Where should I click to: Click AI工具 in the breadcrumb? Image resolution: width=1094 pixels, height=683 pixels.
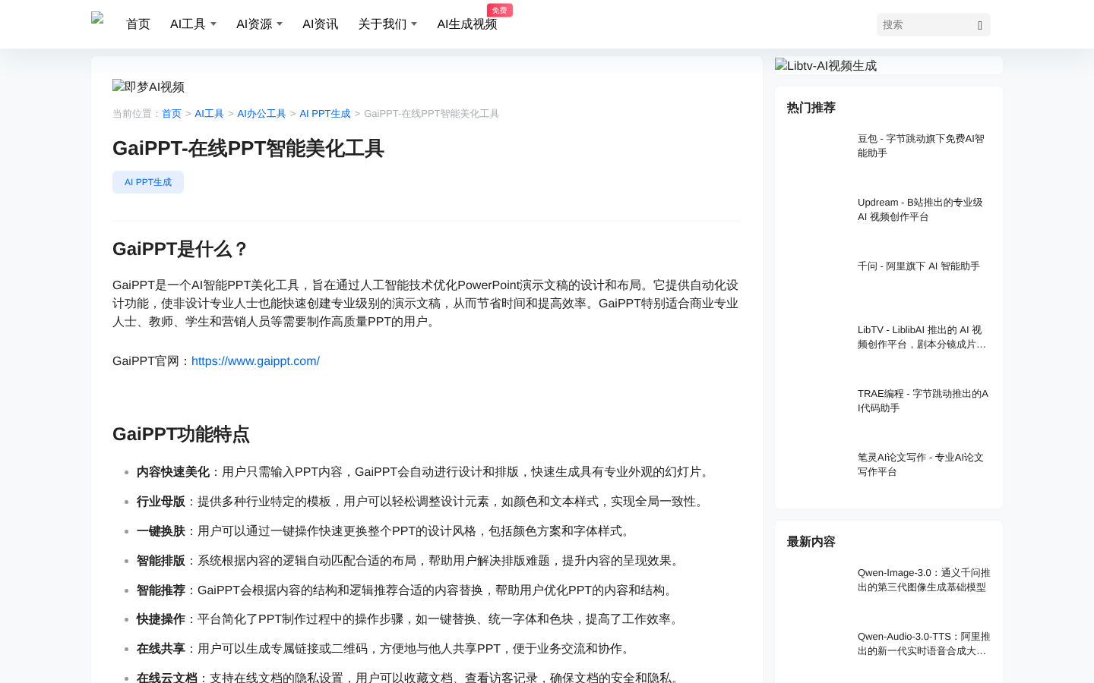(209, 114)
